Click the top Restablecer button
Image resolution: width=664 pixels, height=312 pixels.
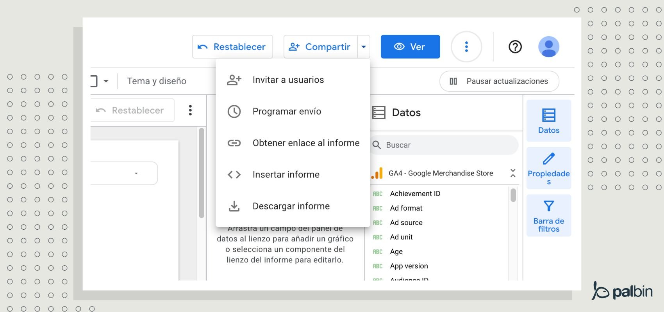(232, 47)
